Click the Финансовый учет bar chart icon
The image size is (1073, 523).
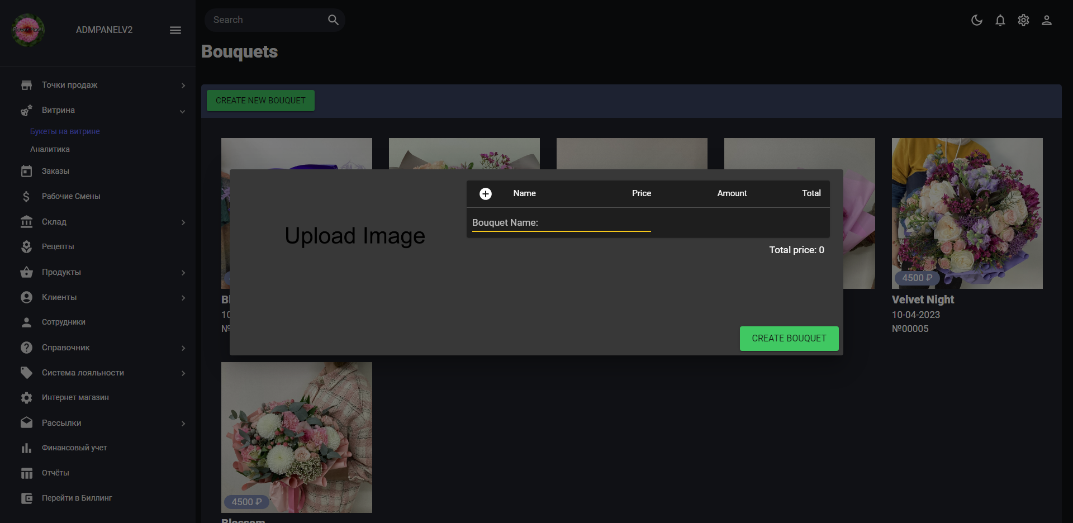pyautogui.click(x=26, y=448)
